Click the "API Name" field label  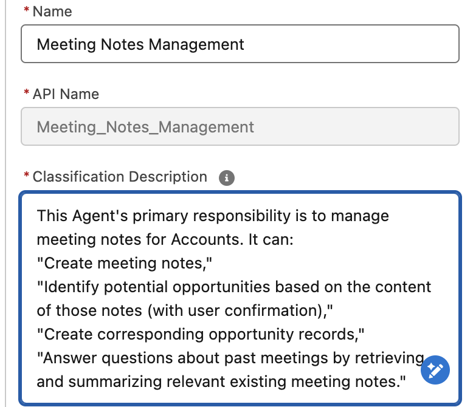pyautogui.click(x=66, y=94)
